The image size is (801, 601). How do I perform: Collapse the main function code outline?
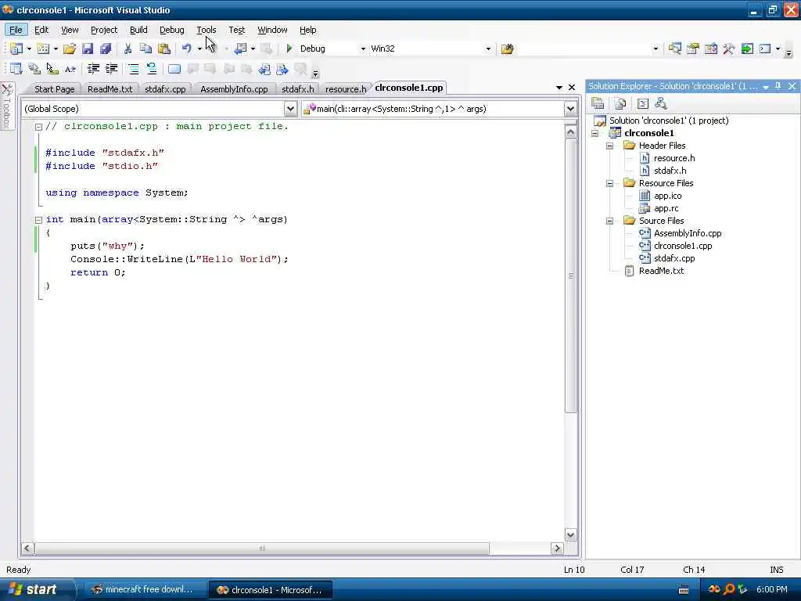(38, 220)
